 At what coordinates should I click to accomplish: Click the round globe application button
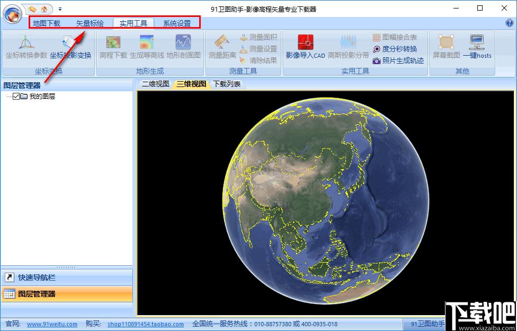pos(13,14)
